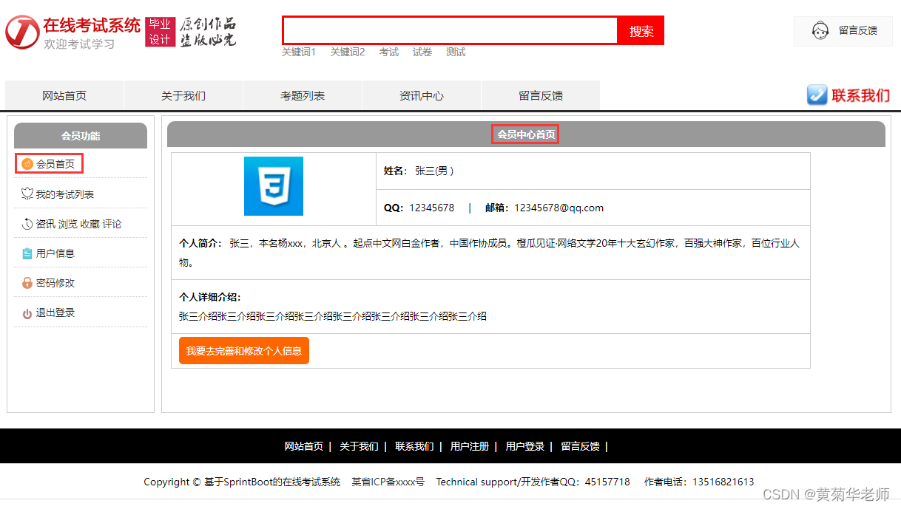Click footer link 用户注册
The image size is (901, 509).
point(470,446)
